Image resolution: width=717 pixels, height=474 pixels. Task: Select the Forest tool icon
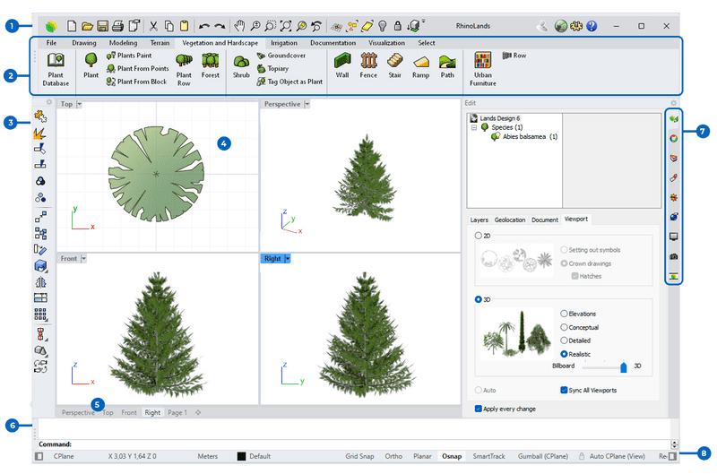tap(211, 62)
